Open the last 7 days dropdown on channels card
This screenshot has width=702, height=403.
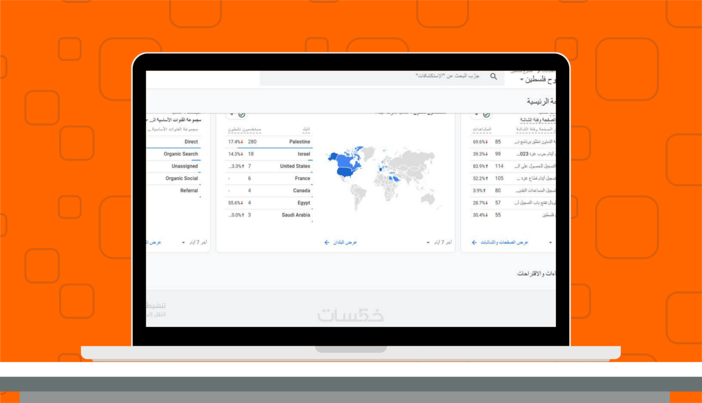(183, 243)
